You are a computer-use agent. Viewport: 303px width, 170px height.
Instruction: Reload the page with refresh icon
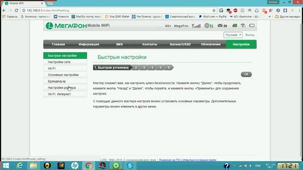click(17, 10)
